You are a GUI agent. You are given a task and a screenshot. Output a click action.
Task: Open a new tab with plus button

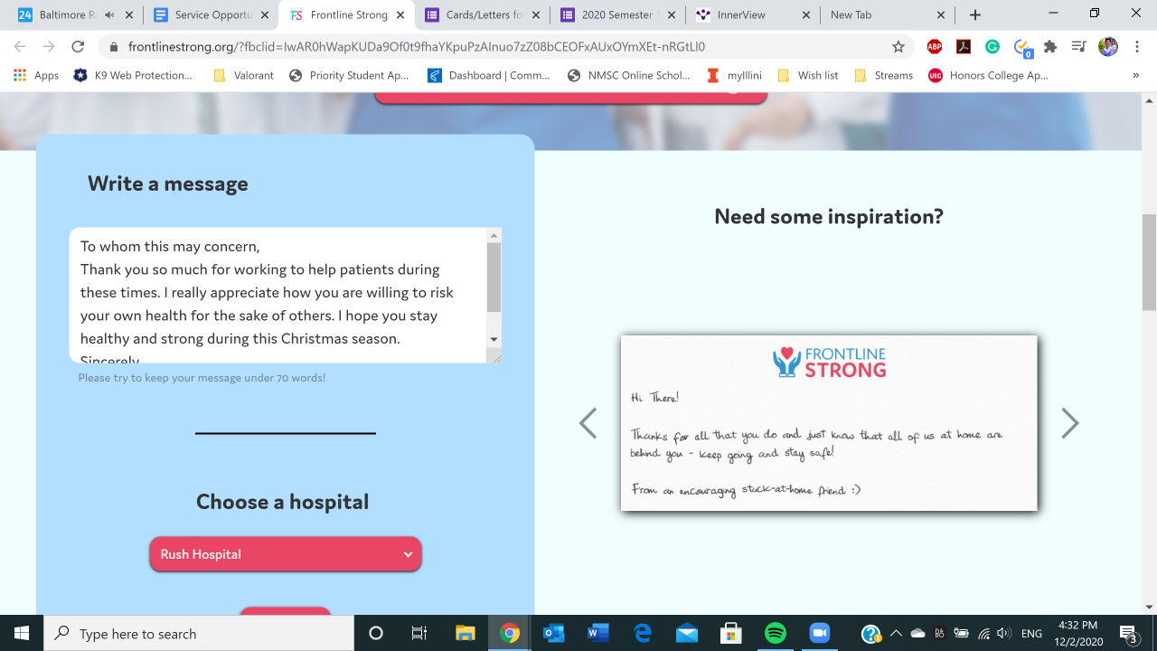974,15
